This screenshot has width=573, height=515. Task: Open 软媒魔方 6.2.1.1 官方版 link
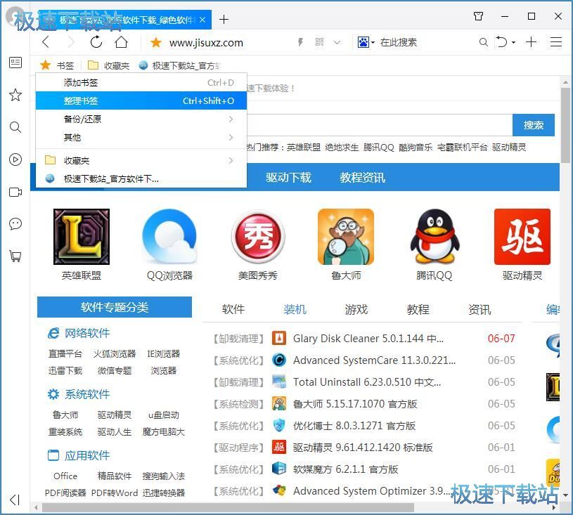click(345, 469)
